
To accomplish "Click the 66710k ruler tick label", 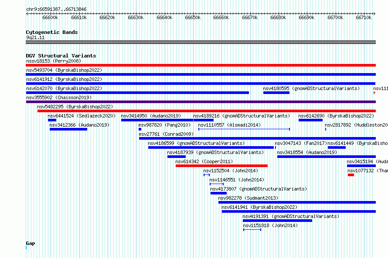I will [x=364, y=17].
